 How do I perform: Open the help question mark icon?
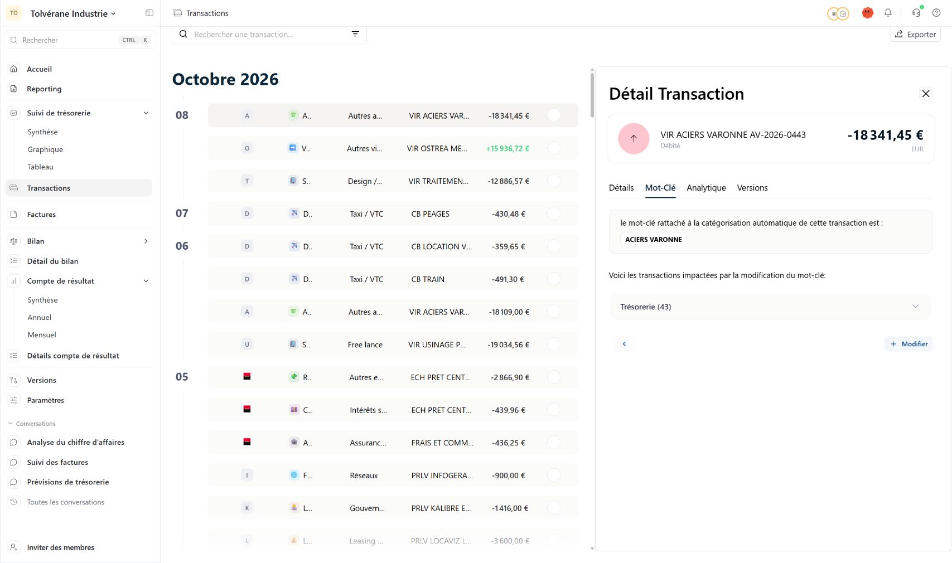click(936, 13)
